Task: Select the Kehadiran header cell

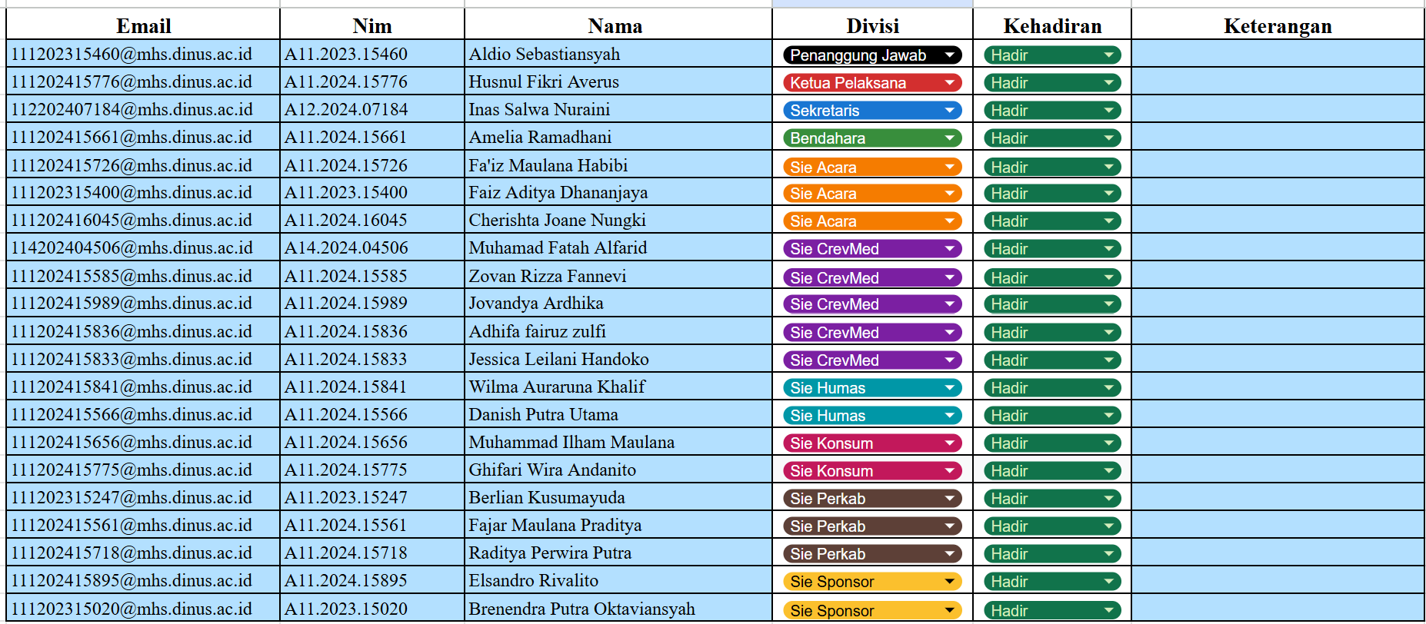Action: tap(1052, 25)
